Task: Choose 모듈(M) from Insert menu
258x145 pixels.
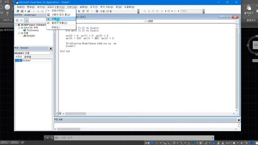Action: pos(61,19)
